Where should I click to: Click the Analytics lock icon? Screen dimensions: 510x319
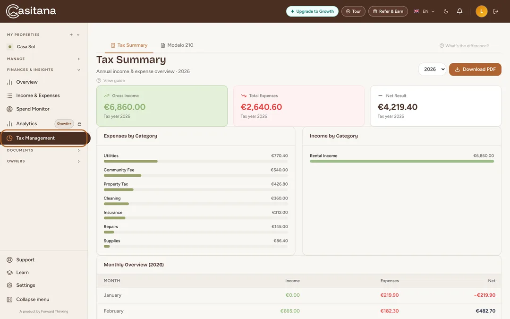79,124
